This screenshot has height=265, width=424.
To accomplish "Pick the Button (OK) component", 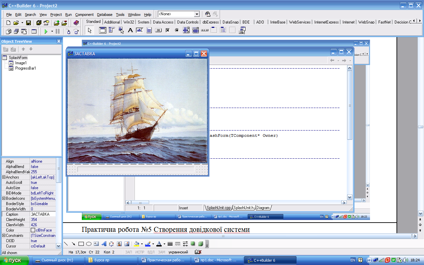I will point(158,30).
